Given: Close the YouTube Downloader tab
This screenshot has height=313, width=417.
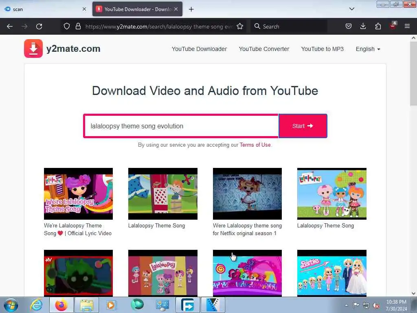Looking at the screenshot, I should (176, 9).
